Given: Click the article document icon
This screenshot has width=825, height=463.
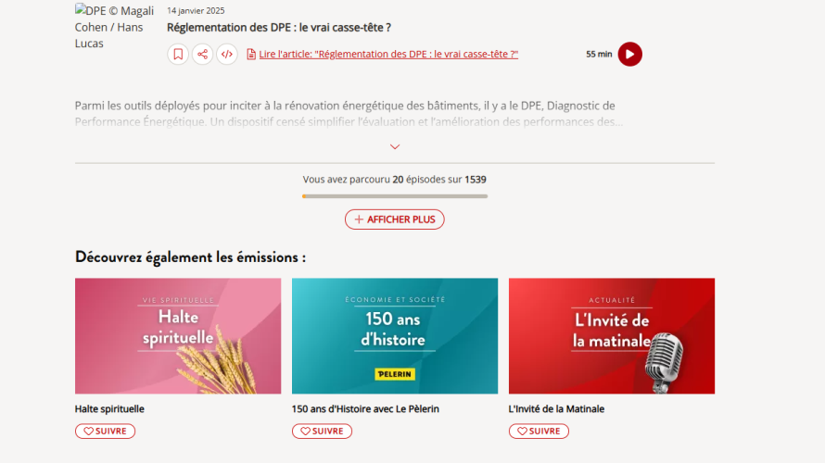Looking at the screenshot, I should (251, 54).
